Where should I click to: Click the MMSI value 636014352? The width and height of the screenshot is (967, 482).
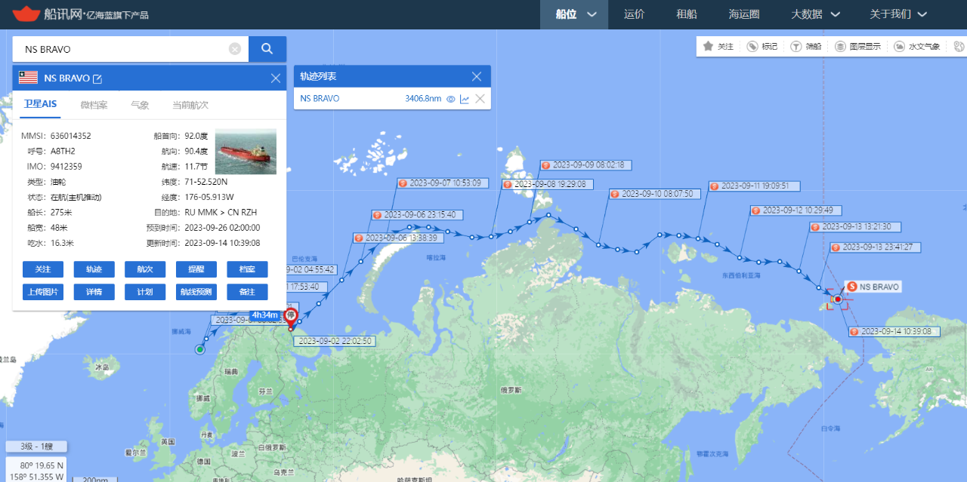(71, 137)
